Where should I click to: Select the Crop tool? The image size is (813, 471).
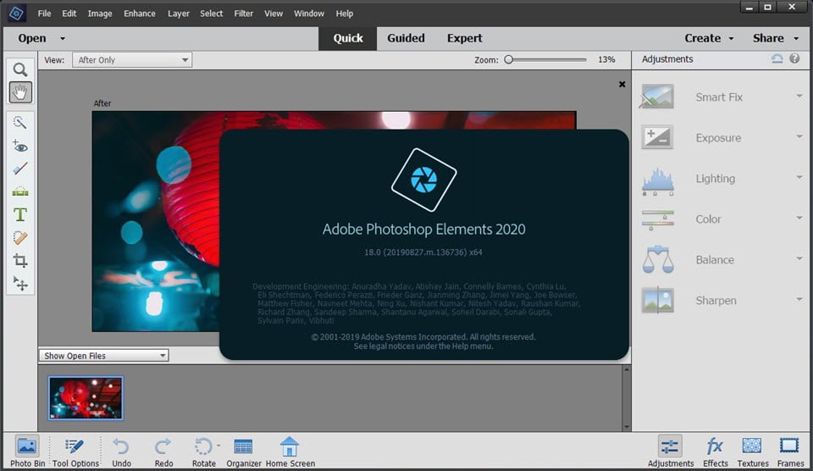(19, 260)
